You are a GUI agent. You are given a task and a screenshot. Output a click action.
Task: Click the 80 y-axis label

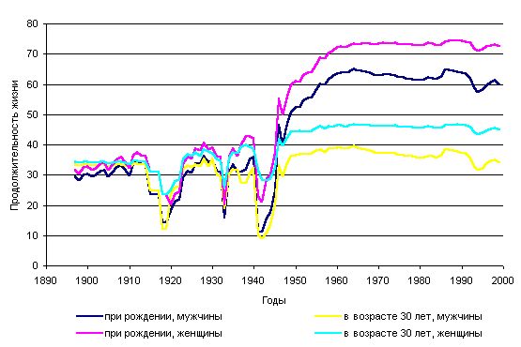pyautogui.click(x=32, y=23)
